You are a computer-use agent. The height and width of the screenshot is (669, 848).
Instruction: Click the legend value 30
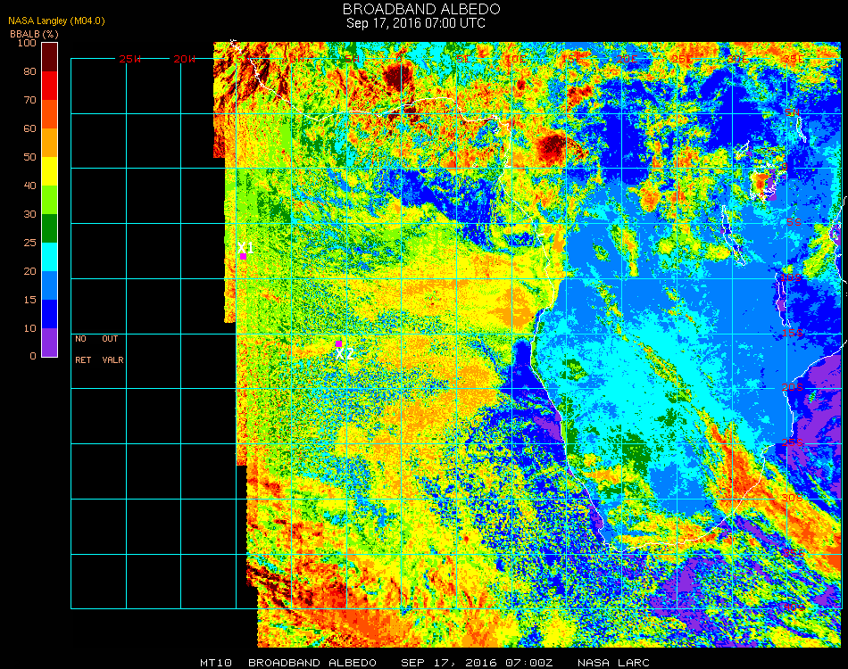(29, 215)
